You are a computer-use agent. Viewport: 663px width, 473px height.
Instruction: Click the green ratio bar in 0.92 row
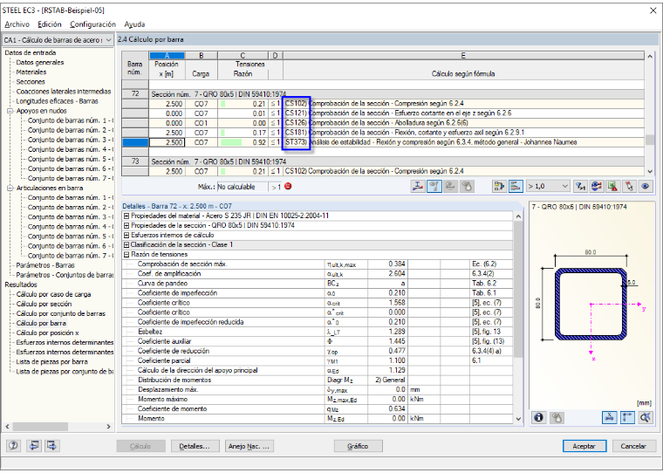231,142
